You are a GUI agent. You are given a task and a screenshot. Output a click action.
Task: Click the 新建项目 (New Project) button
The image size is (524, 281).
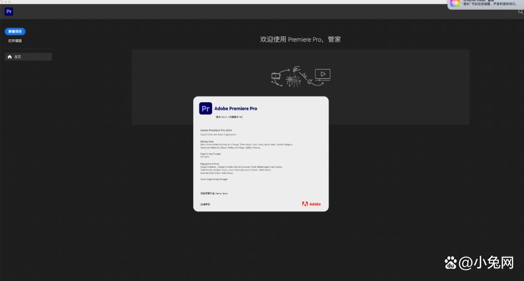(15, 31)
